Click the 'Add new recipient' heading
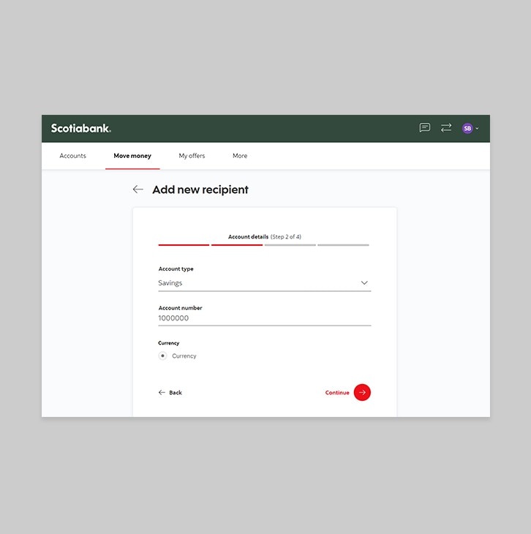 pyautogui.click(x=200, y=189)
